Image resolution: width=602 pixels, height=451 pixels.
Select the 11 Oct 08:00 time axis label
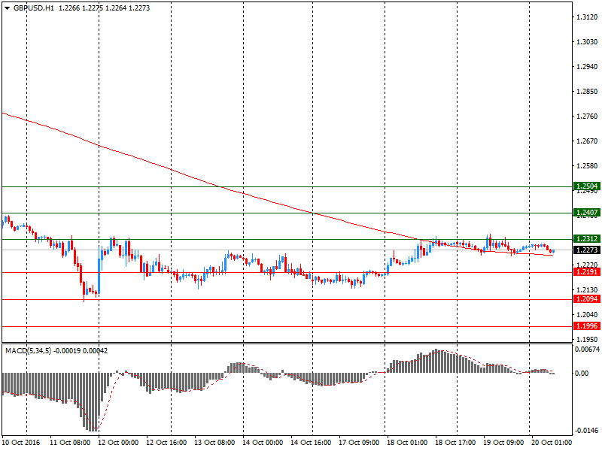(70, 443)
